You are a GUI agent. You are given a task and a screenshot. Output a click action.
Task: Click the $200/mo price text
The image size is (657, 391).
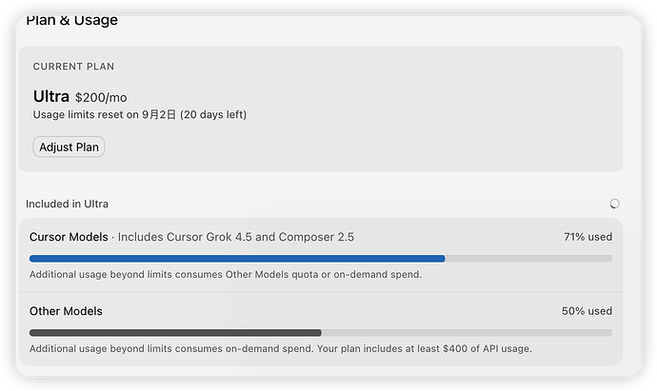point(101,98)
